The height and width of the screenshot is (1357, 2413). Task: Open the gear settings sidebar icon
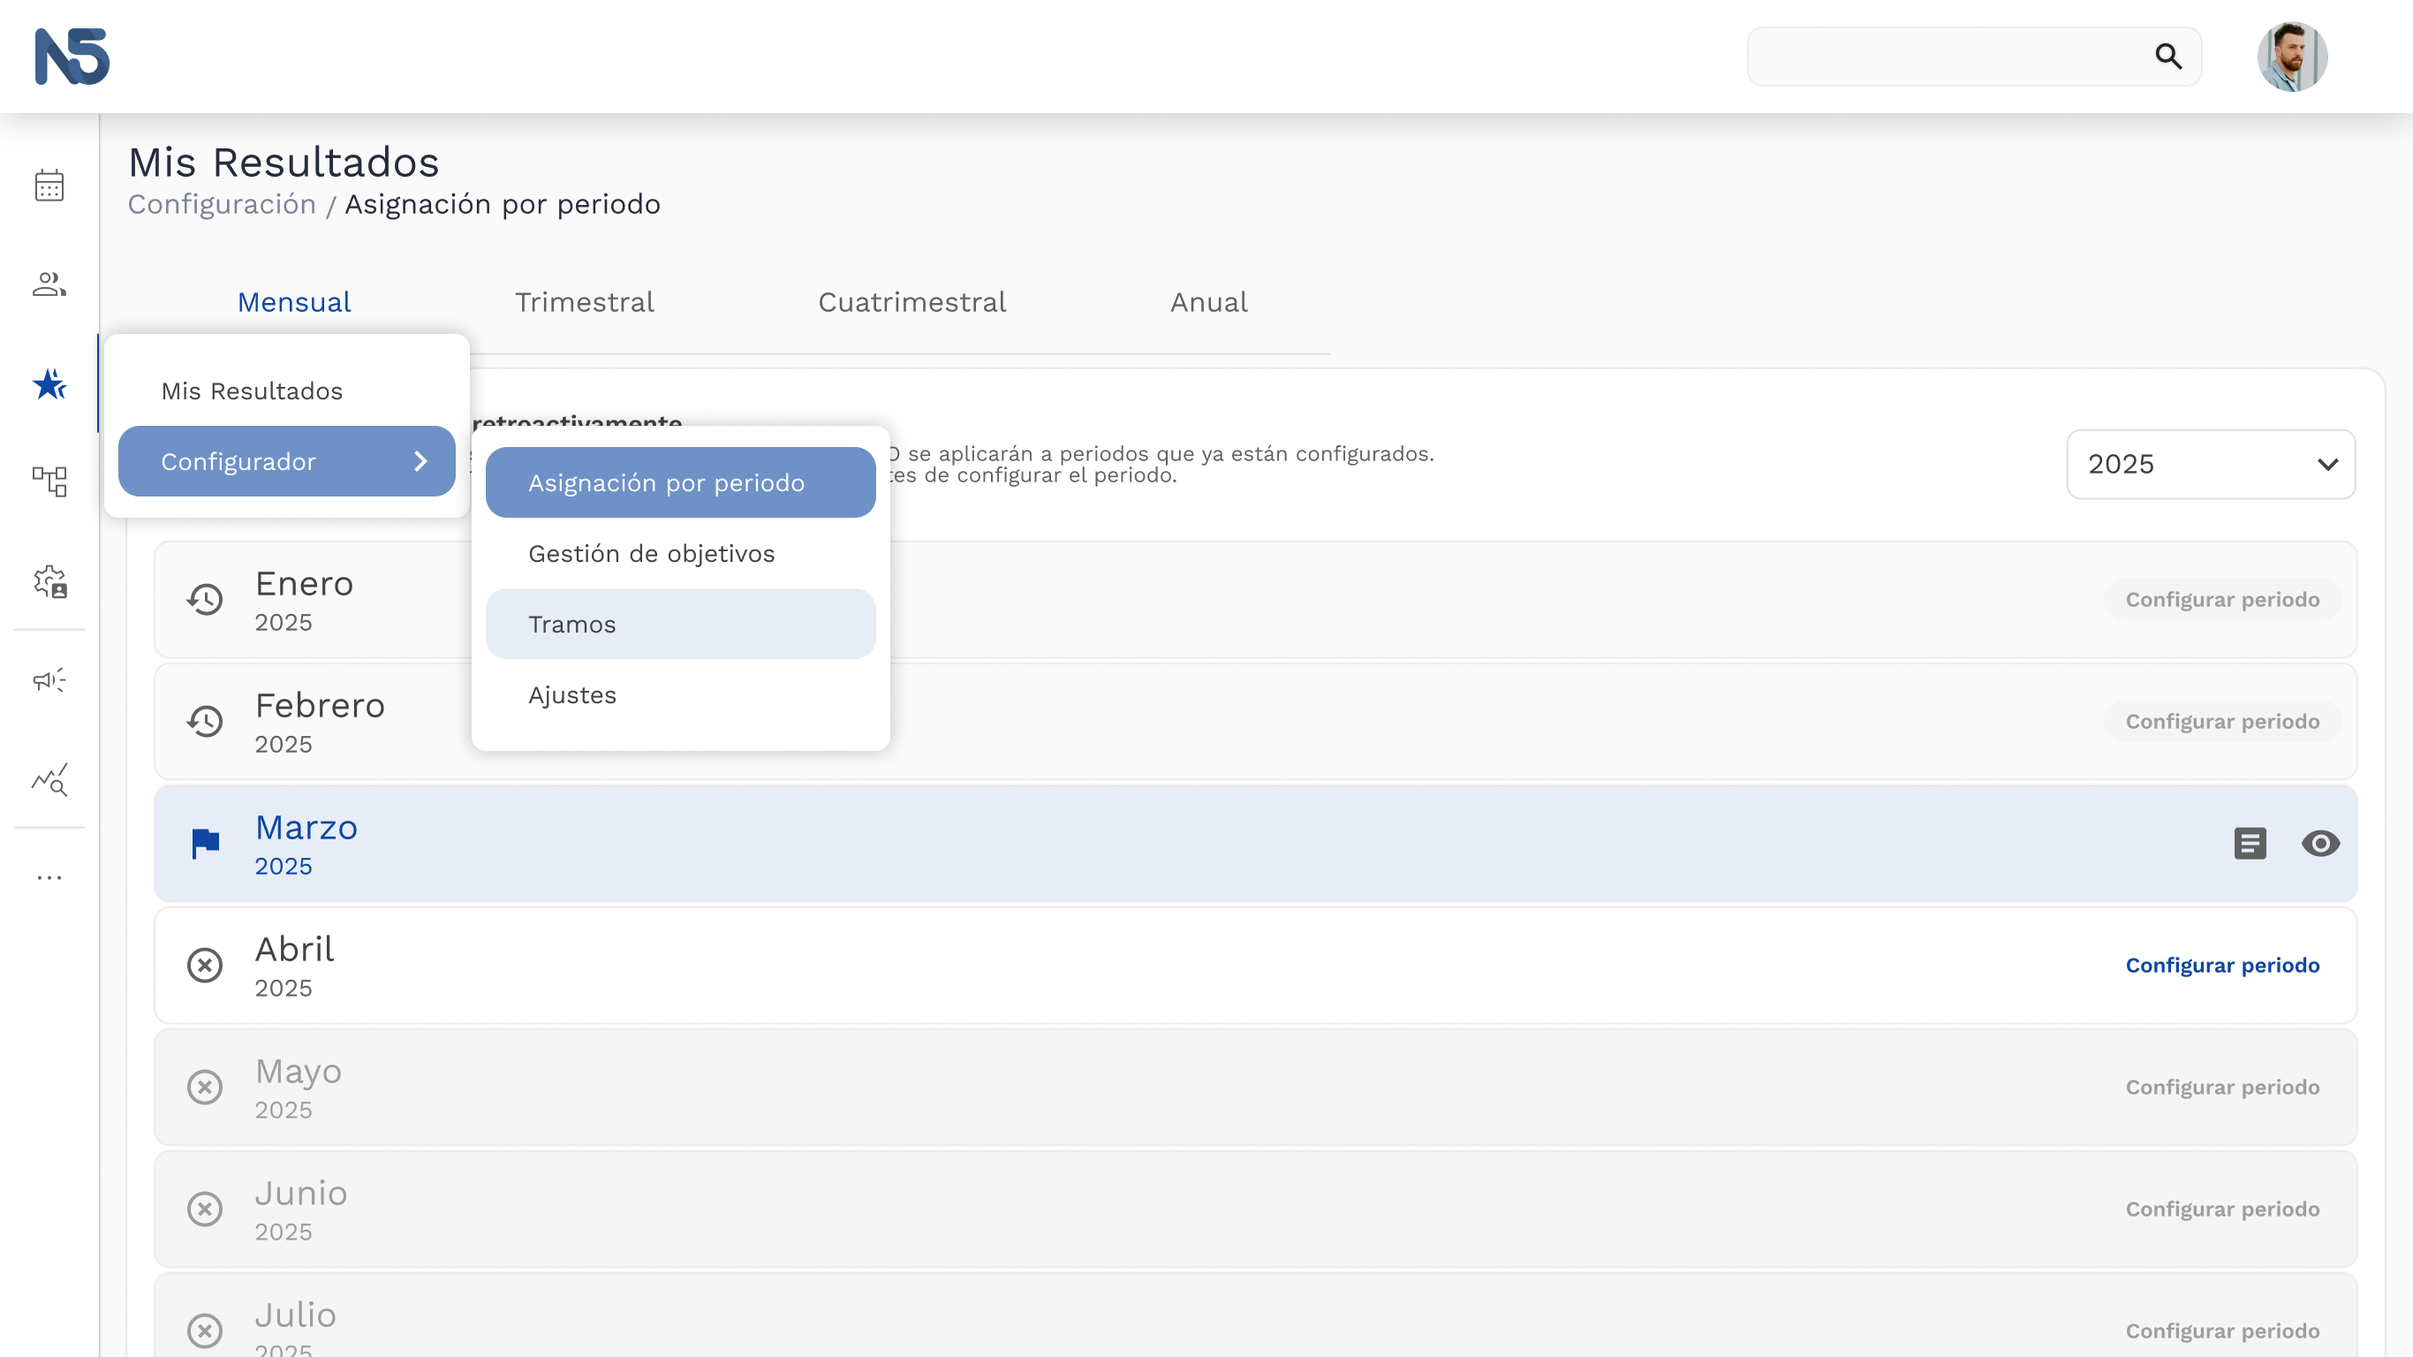[49, 581]
